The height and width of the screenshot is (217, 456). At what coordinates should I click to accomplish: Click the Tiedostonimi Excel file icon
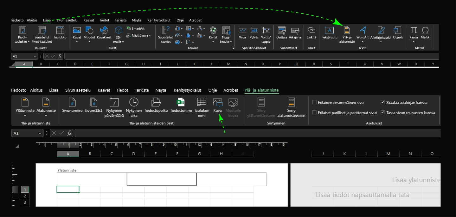point(181,103)
